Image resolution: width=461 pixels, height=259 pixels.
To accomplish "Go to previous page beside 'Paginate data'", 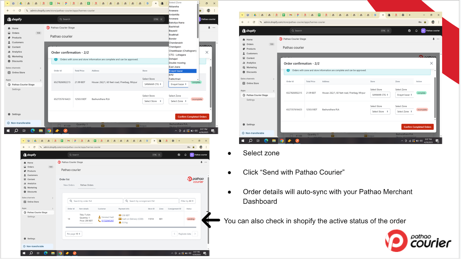I will (174, 234).
